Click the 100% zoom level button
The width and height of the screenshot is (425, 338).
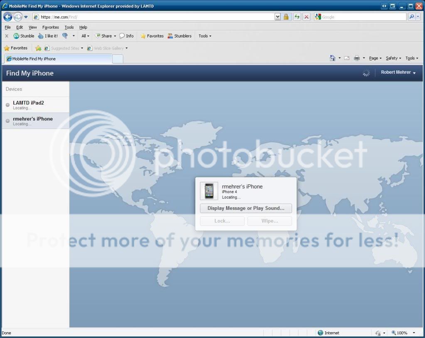click(x=400, y=333)
